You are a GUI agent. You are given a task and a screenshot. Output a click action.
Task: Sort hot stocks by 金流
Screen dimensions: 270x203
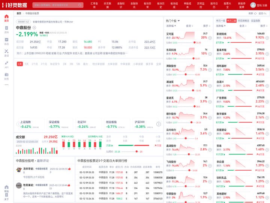click(189, 26)
